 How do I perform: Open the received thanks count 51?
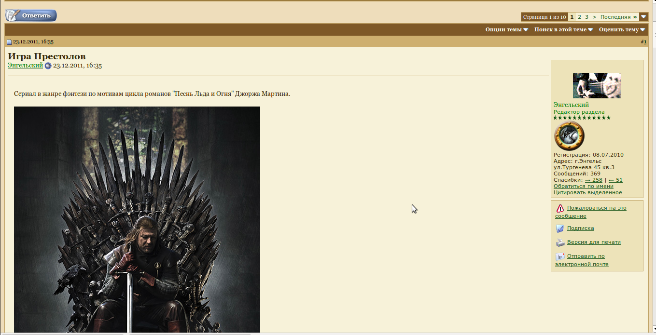pos(615,180)
